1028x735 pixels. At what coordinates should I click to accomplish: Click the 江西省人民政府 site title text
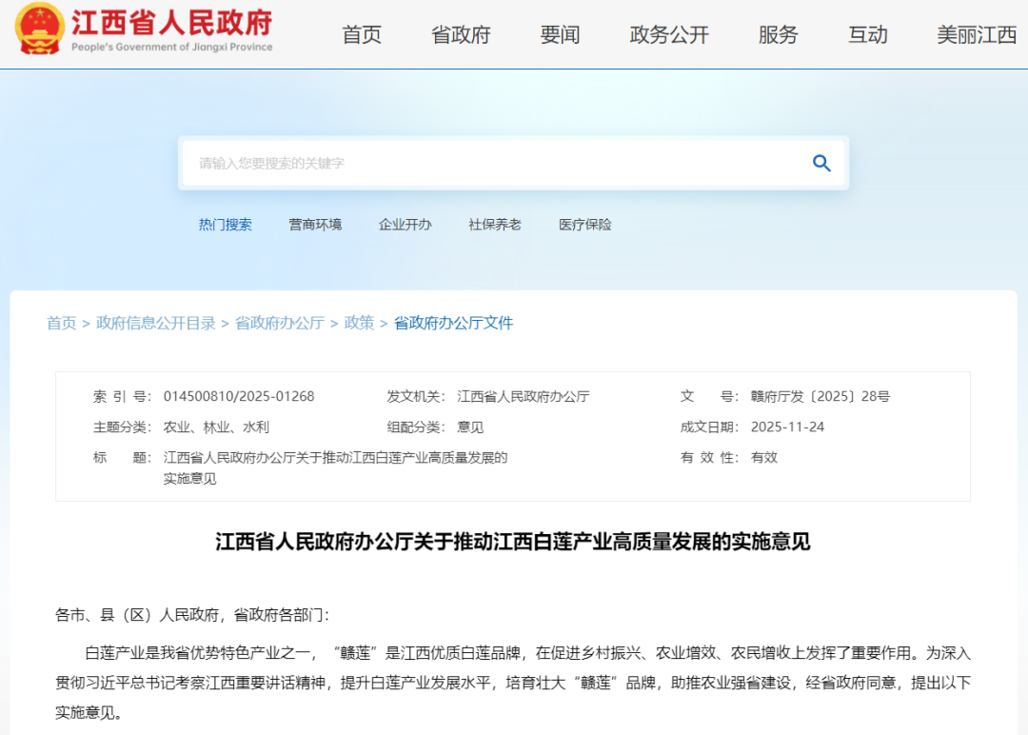click(171, 23)
